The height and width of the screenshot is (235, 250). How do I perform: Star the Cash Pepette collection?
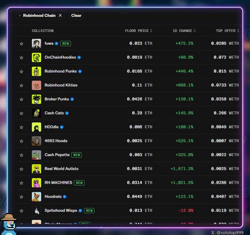point(21,155)
